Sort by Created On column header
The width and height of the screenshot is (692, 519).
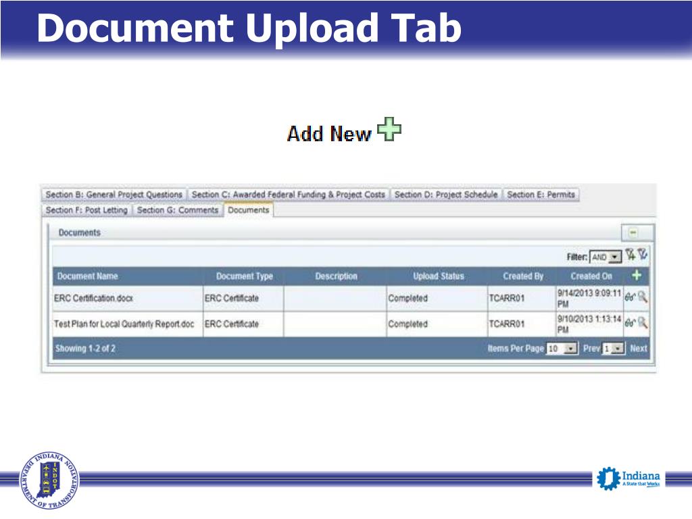click(591, 276)
